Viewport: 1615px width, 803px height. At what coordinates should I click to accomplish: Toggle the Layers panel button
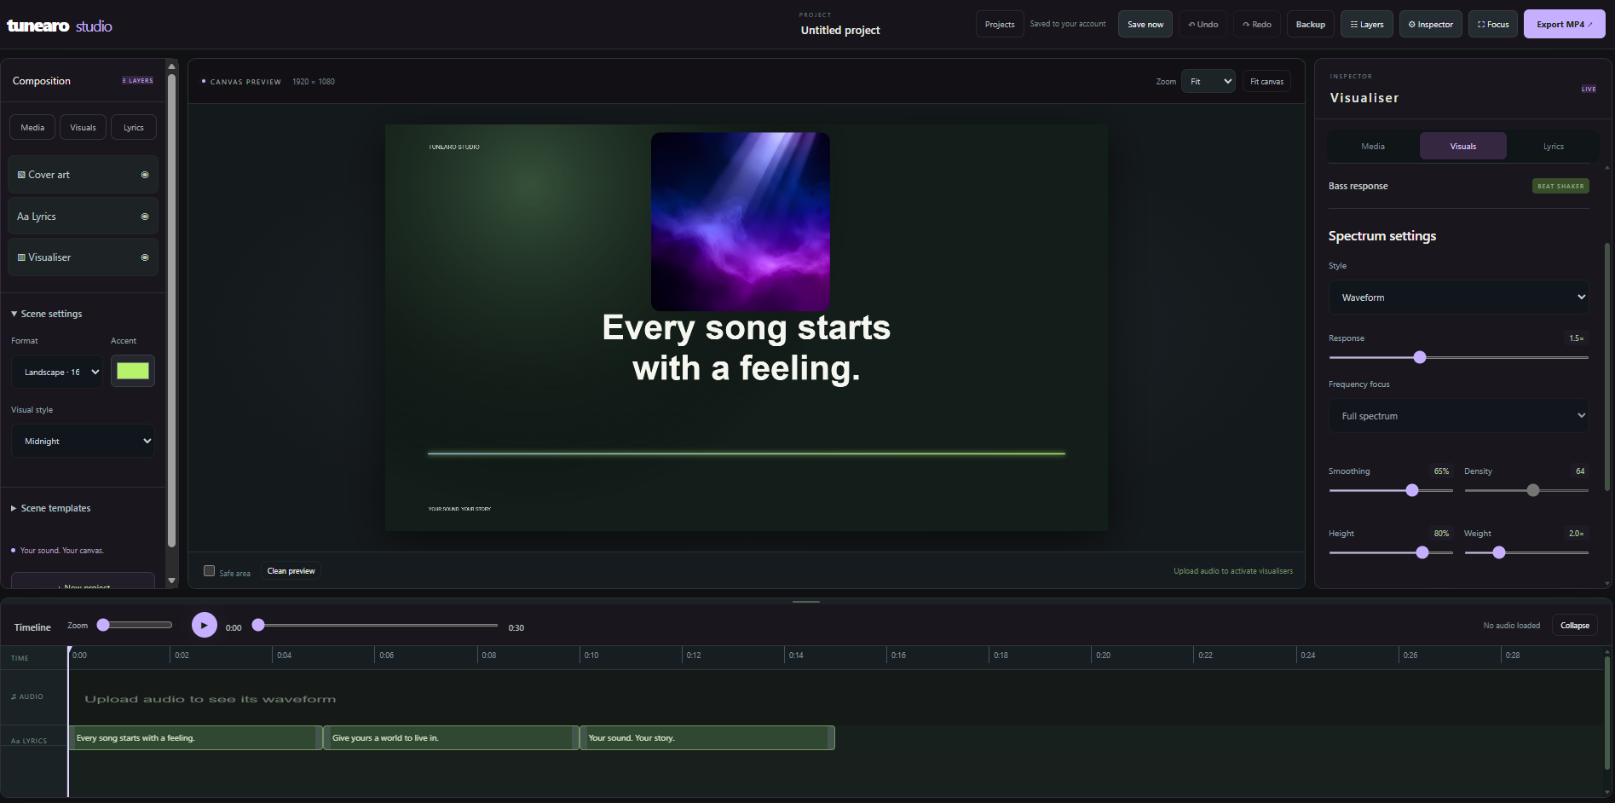coord(1367,24)
